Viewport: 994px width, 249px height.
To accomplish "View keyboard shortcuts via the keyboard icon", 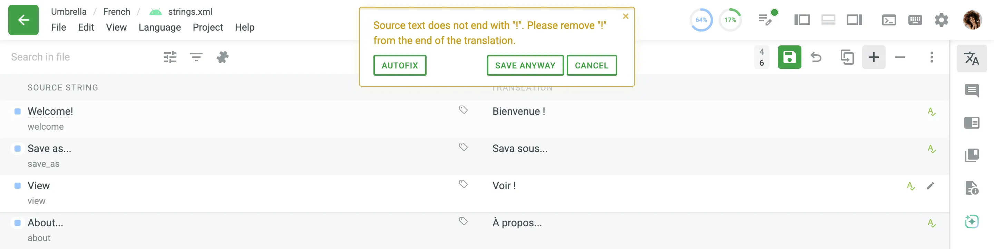I will tap(915, 19).
